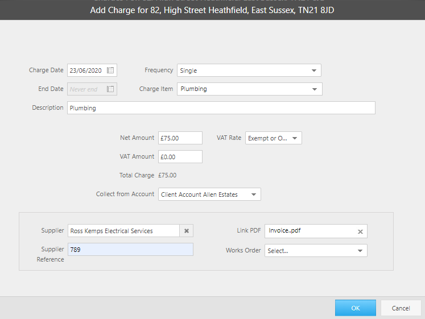Remove the linked Invoice..pdf file
This screenshot has width=425, height=319.
(360, 231)
